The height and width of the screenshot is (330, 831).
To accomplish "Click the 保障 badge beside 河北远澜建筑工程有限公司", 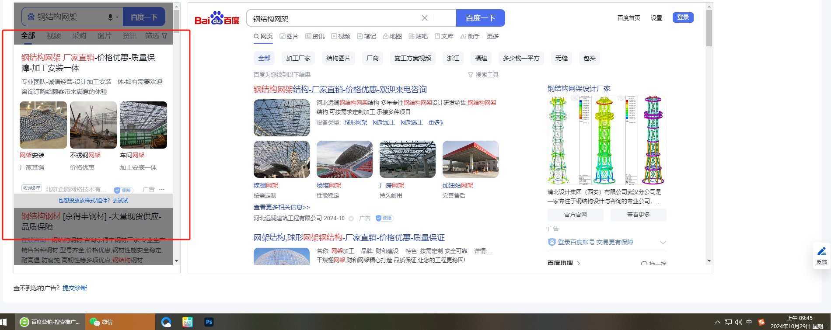I will click(x=384, y=218).
